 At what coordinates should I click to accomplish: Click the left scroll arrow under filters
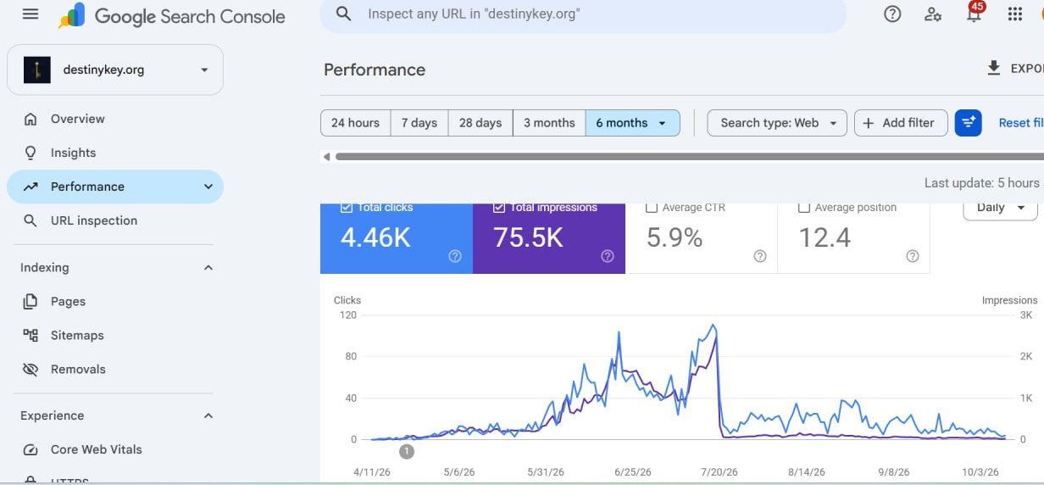326,156
